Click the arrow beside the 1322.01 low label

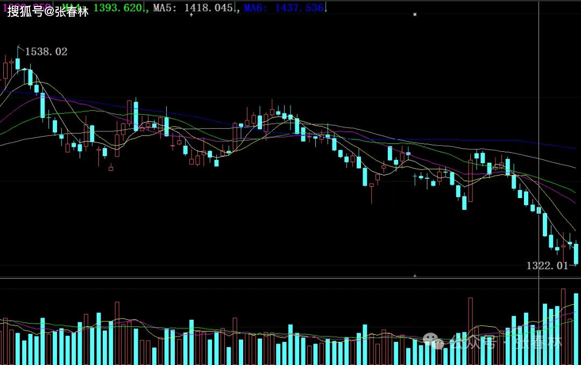click(572, 265)
